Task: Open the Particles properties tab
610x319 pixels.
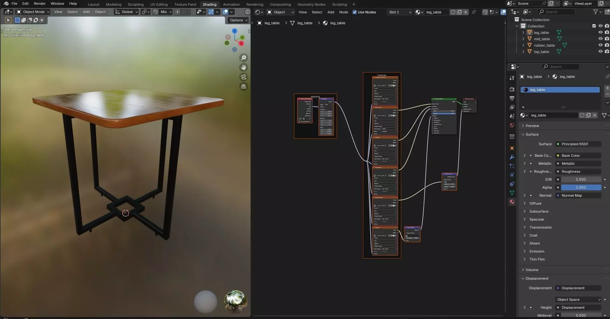Action: point(512,166)
